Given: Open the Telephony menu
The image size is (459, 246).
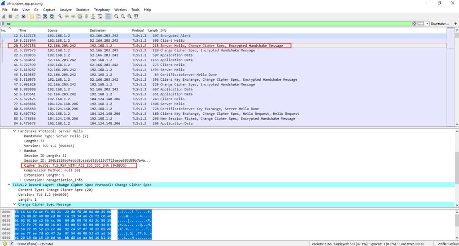Looking at the screenshot, I should tap(102, 10).
